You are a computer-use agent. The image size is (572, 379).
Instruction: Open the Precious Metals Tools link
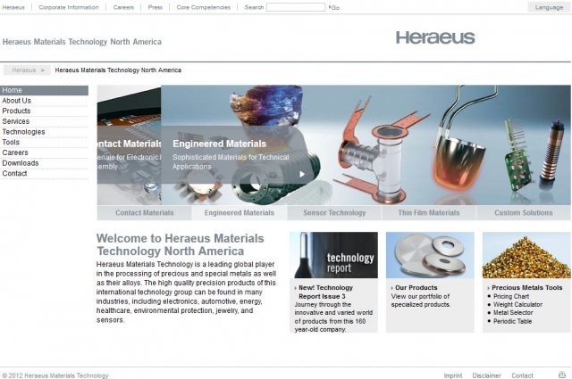(x=527, y=288)
